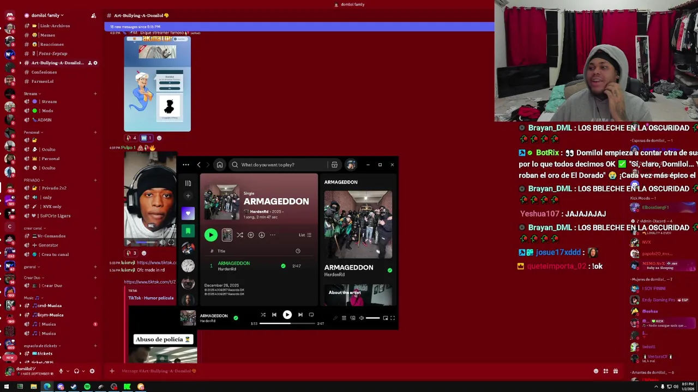698x392 pixels.
Task: Open Liked Songs heart tile in Spotify
Action: [188, 213]
